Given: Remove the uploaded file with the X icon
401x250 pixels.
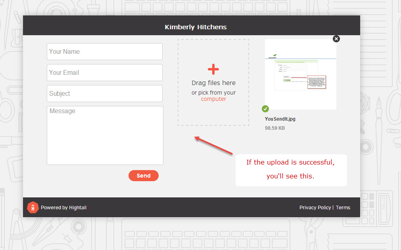Looking at the screenshot, I should click(x=336, y=38).
